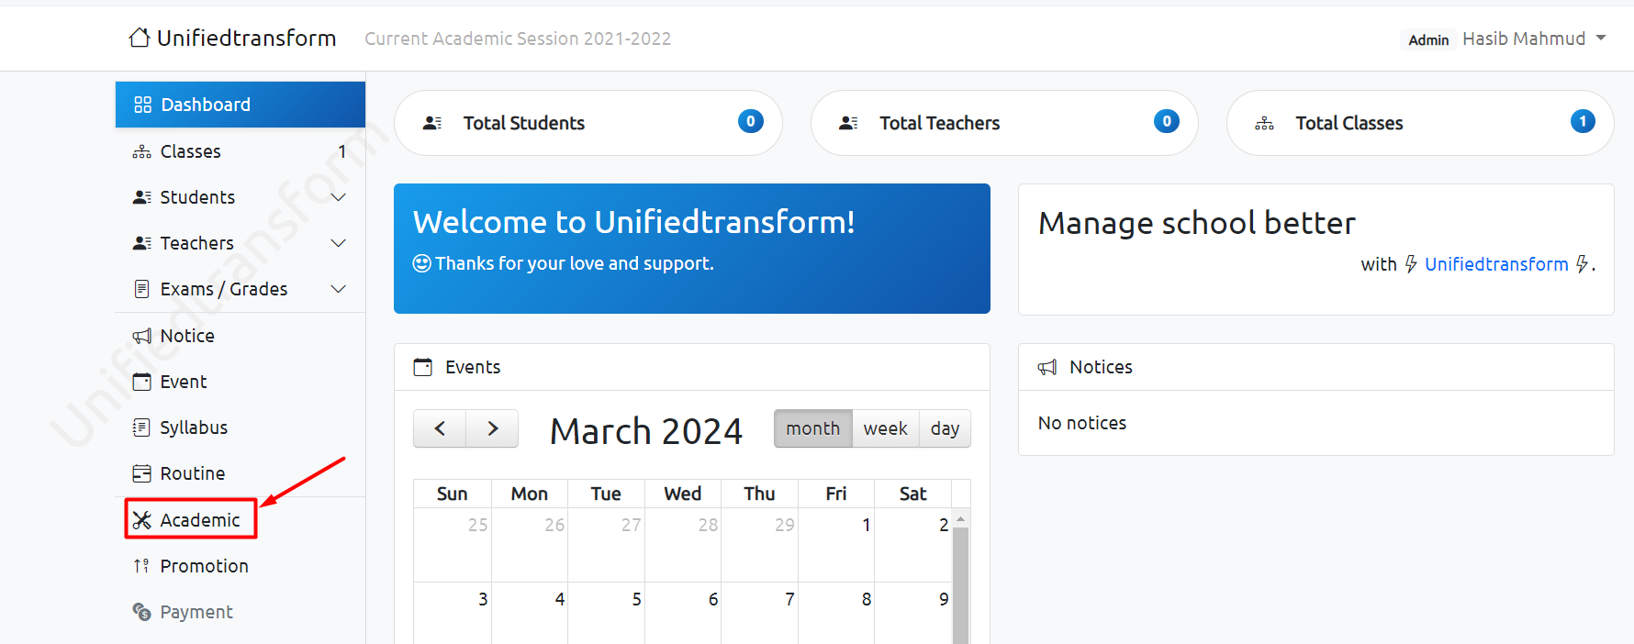The height and width of the screenshot is (644, 1634).
Task: Expand the Teachers submenu chevron
Action: (339, 243)
